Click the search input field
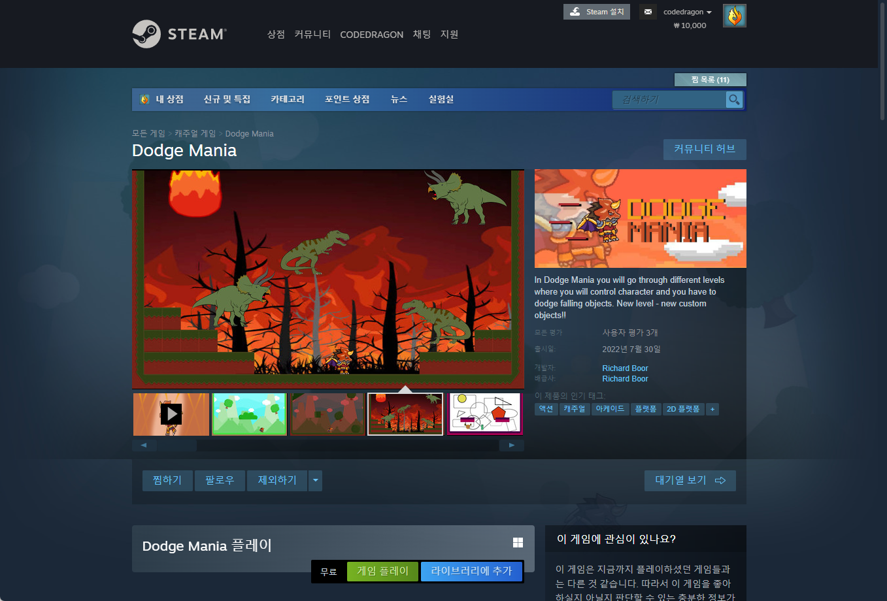The image size is (887, 601). click(x=669, y=99)
